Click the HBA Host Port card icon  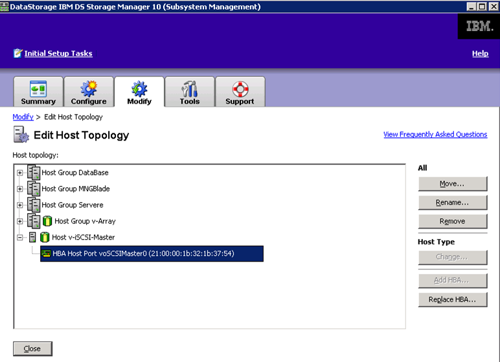46,254
